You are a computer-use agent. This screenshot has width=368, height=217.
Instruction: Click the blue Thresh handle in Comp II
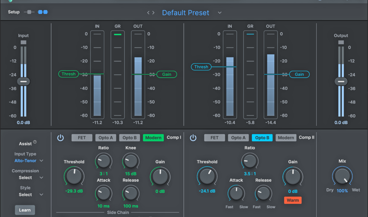pyautogui.click(x=201, y=67)
